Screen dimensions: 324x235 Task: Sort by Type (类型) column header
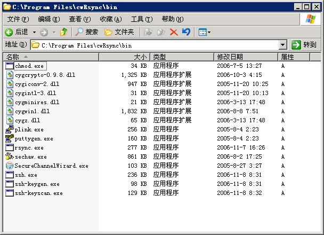[182, 57]
